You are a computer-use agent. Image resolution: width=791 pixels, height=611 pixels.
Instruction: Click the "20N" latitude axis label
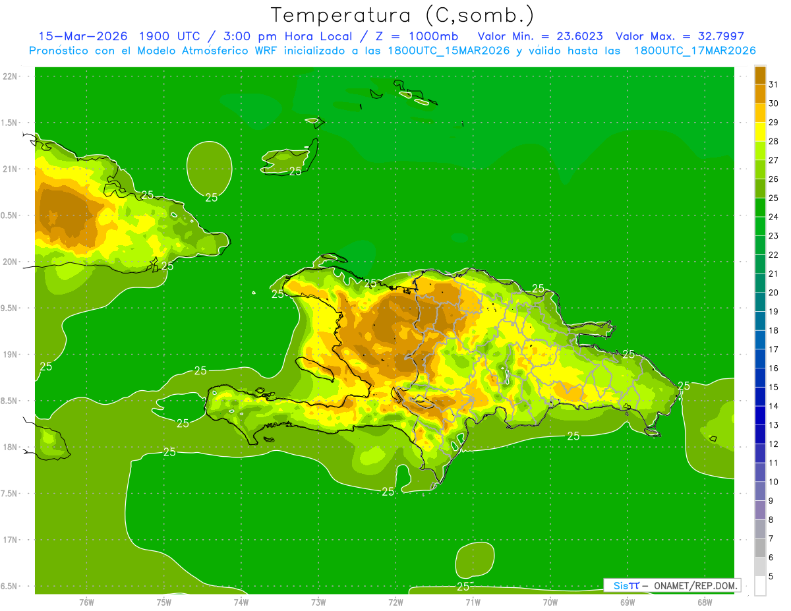(10, 262)
